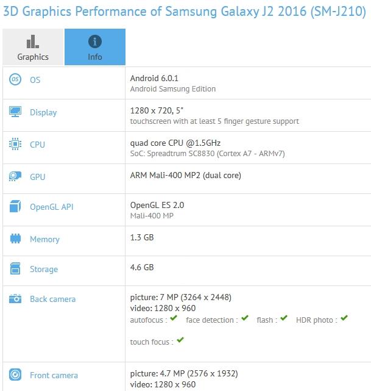Viewport: 371px width, 391px height.
Task: Click the CPU row label
Action: (x=37, y=145)
